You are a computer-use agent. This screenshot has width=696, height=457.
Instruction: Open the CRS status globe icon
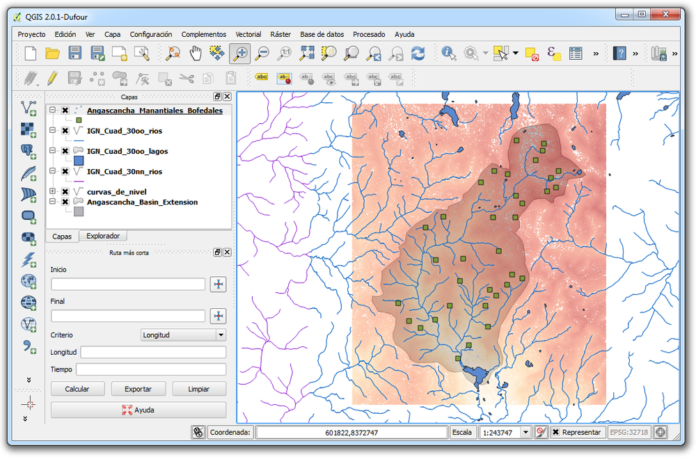pos(661,432)
